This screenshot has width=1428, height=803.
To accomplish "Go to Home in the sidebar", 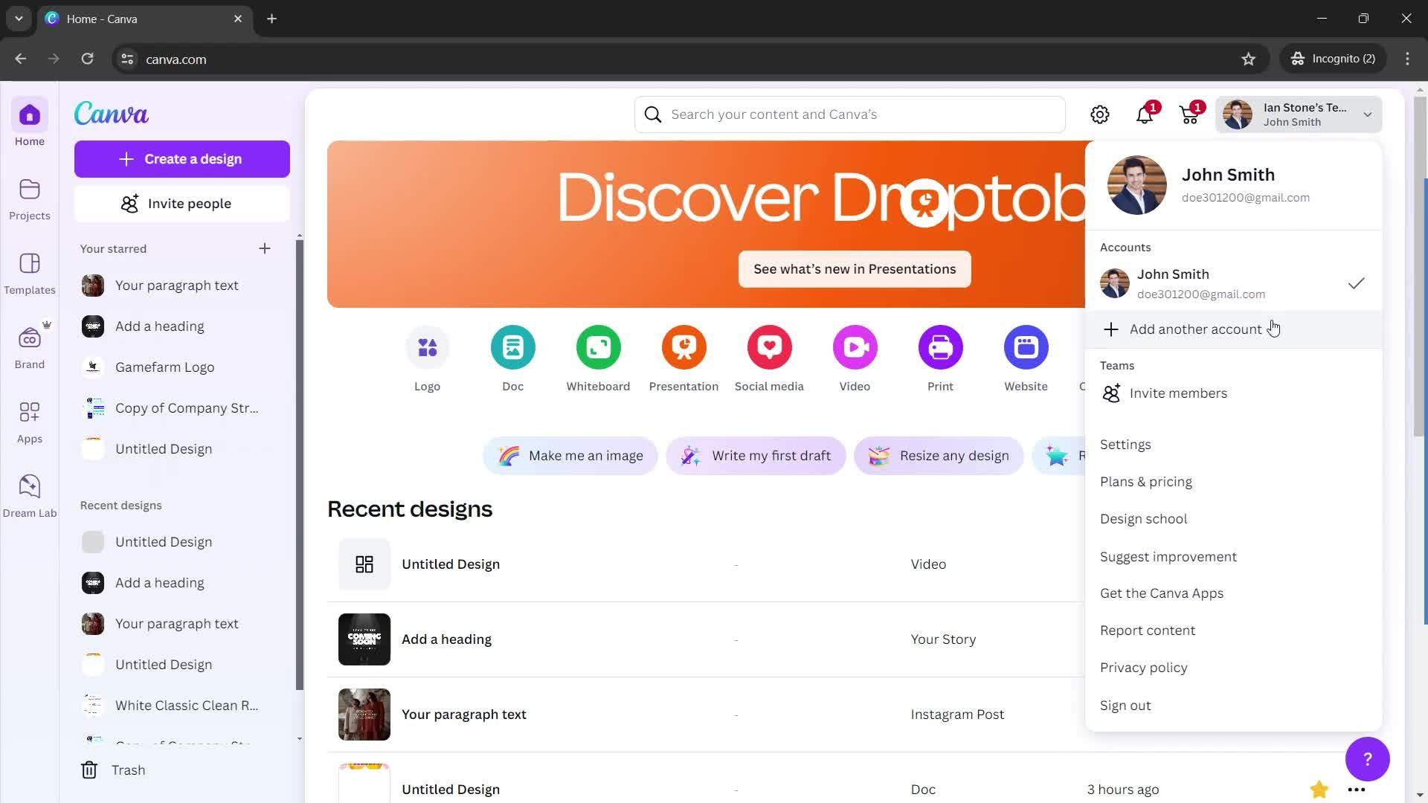I will click(30, 123).
